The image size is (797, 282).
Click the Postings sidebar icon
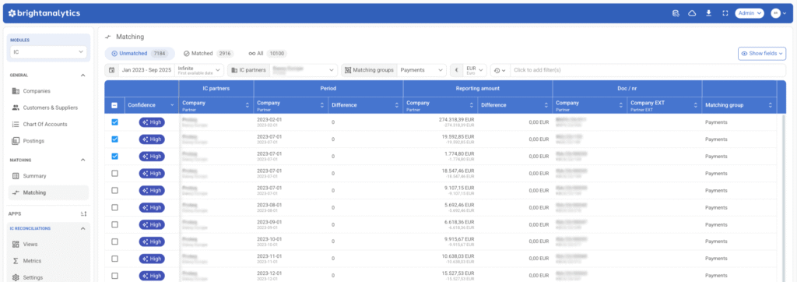click(x=16, y=140)
